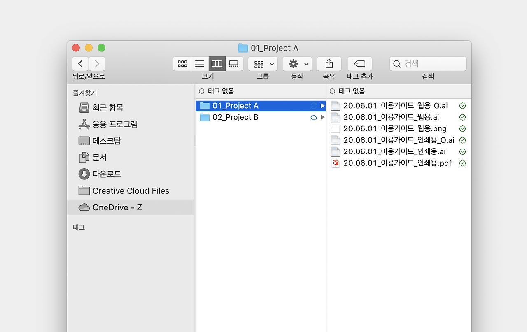Click the Favorites (즐겨찾기) sidebar header
The width and height of the screenshot is (527, 332).
[85, 93]
